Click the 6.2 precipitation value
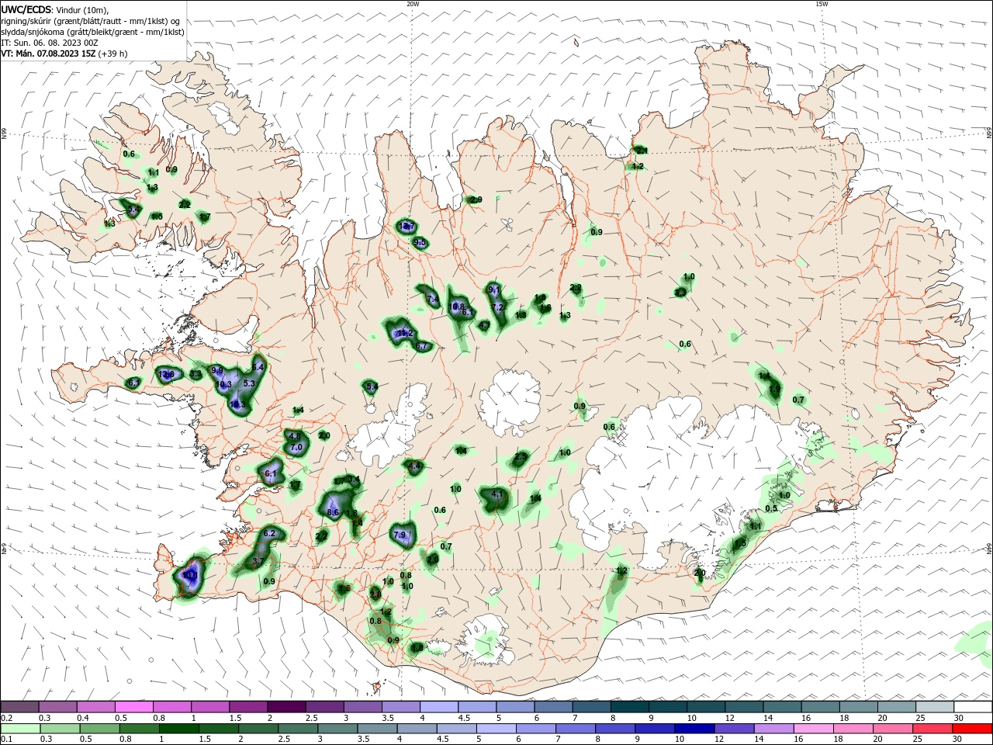Image resolution: width=993 pixels, height=745 pixels. click(270, 533)
